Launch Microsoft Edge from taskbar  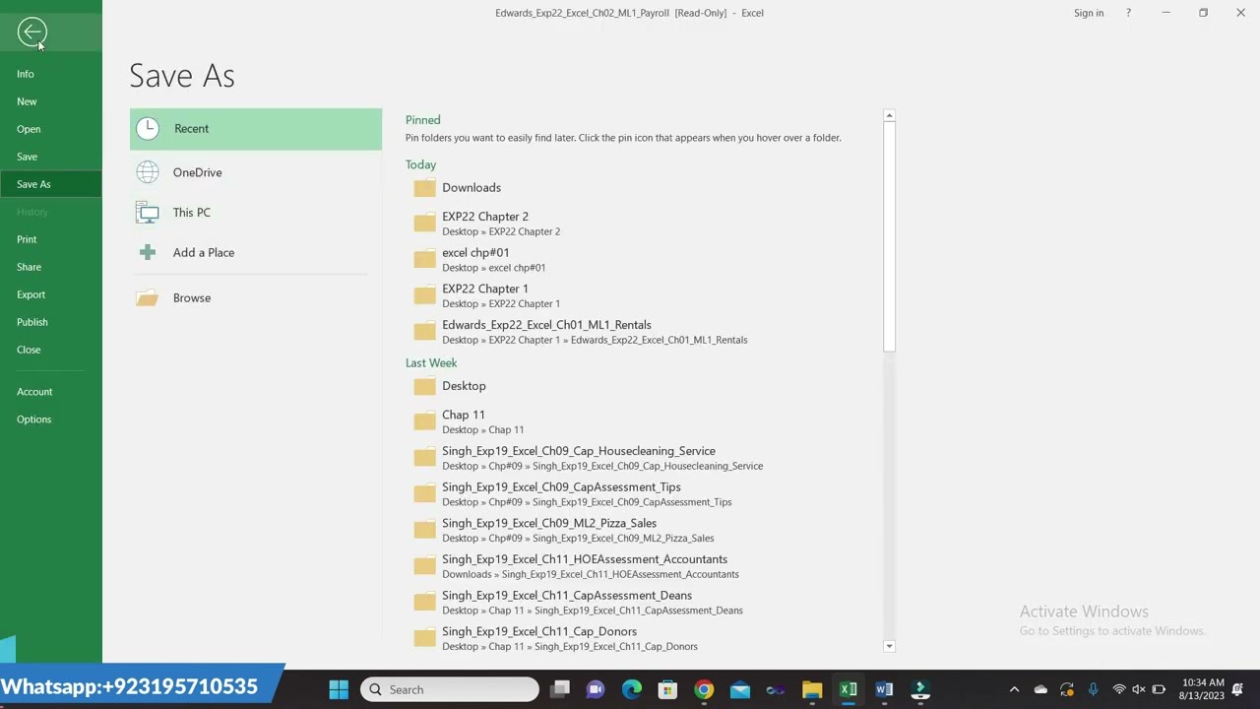coord(632,689)
